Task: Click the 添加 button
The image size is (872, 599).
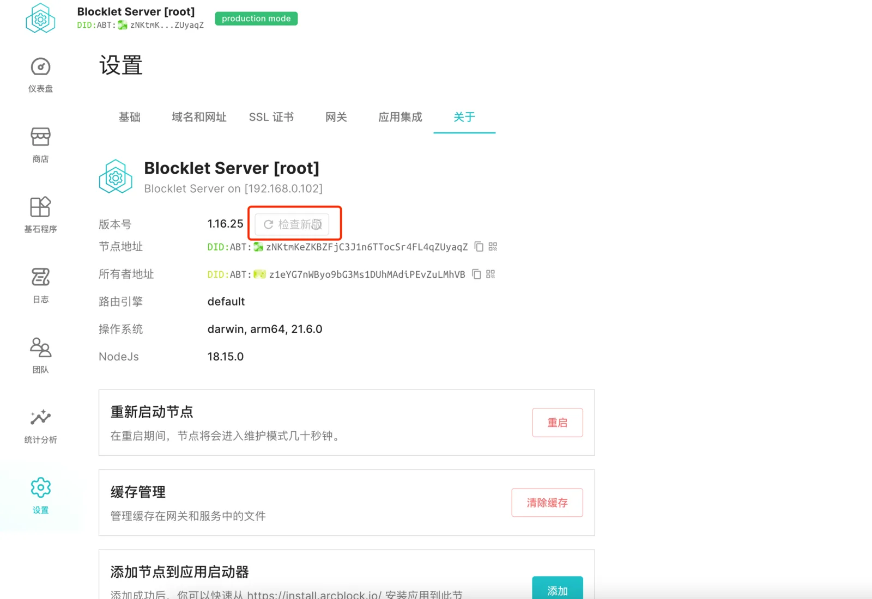Action: tap(558, 589)
